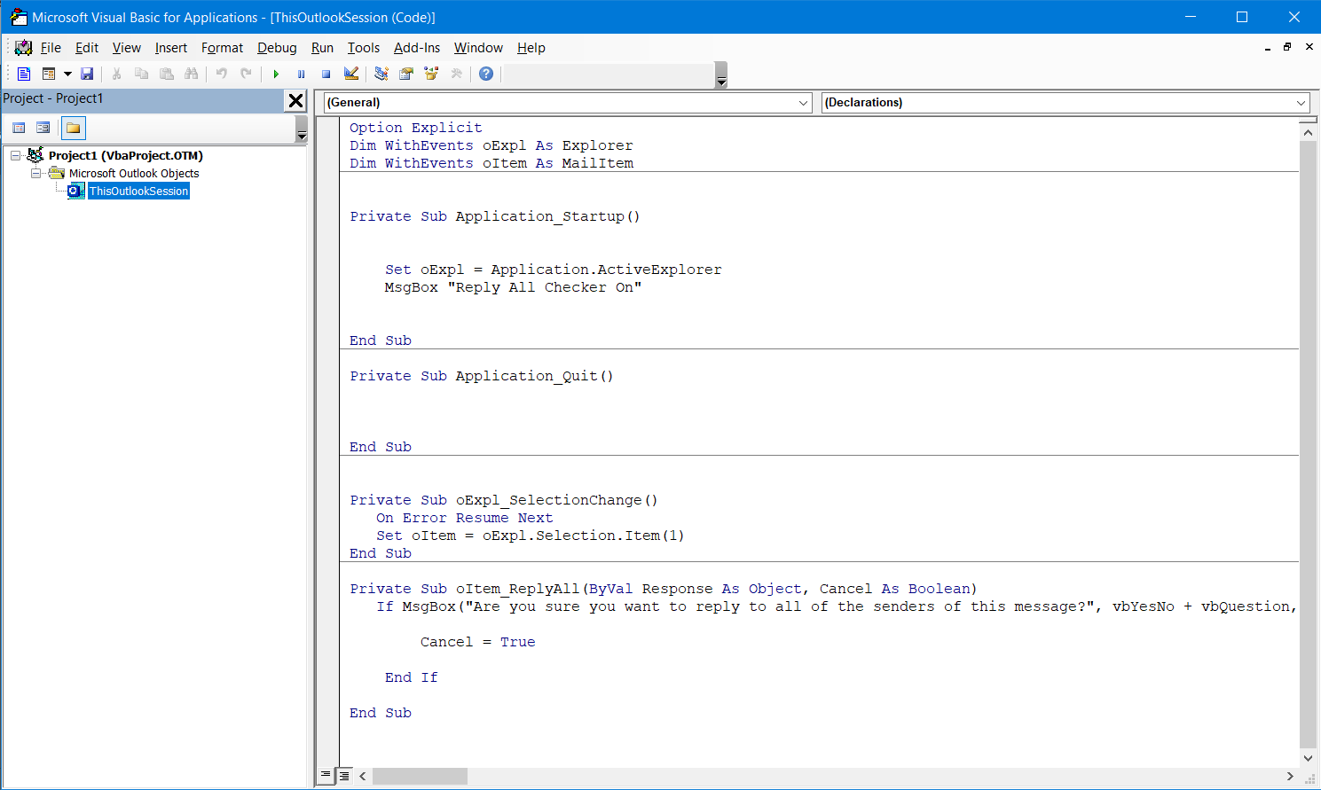This screenshot has height=790, width=1321.
Task: Switch to Full Module View button
Action: coord(344,776)
